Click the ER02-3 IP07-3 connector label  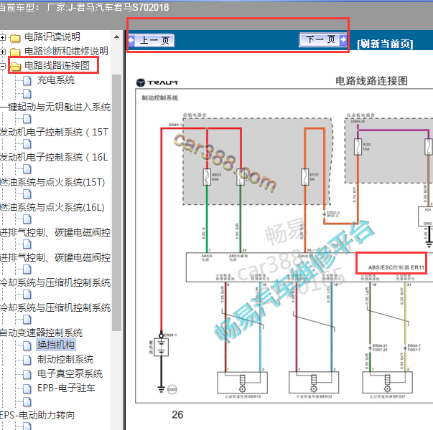tap(333, 214)
